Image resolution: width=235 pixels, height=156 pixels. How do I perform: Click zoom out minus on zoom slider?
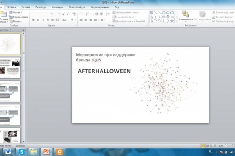point(227,146)
